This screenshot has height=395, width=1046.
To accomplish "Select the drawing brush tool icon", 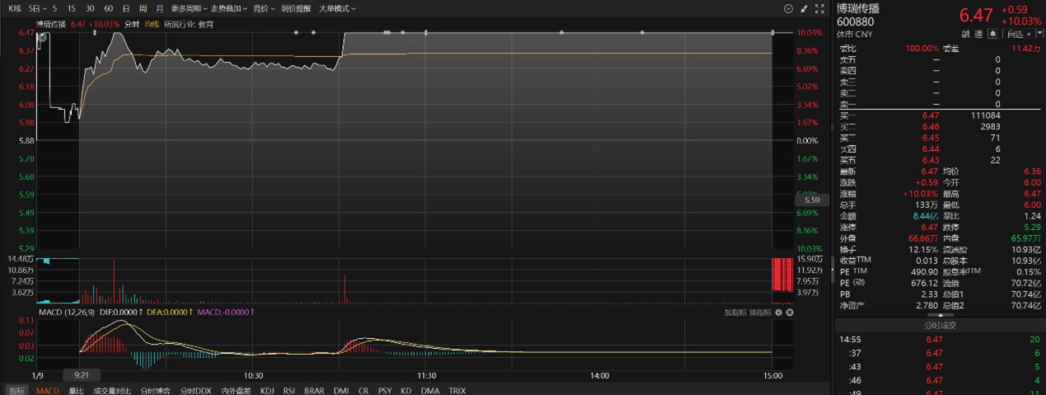I will click(804, 8).
